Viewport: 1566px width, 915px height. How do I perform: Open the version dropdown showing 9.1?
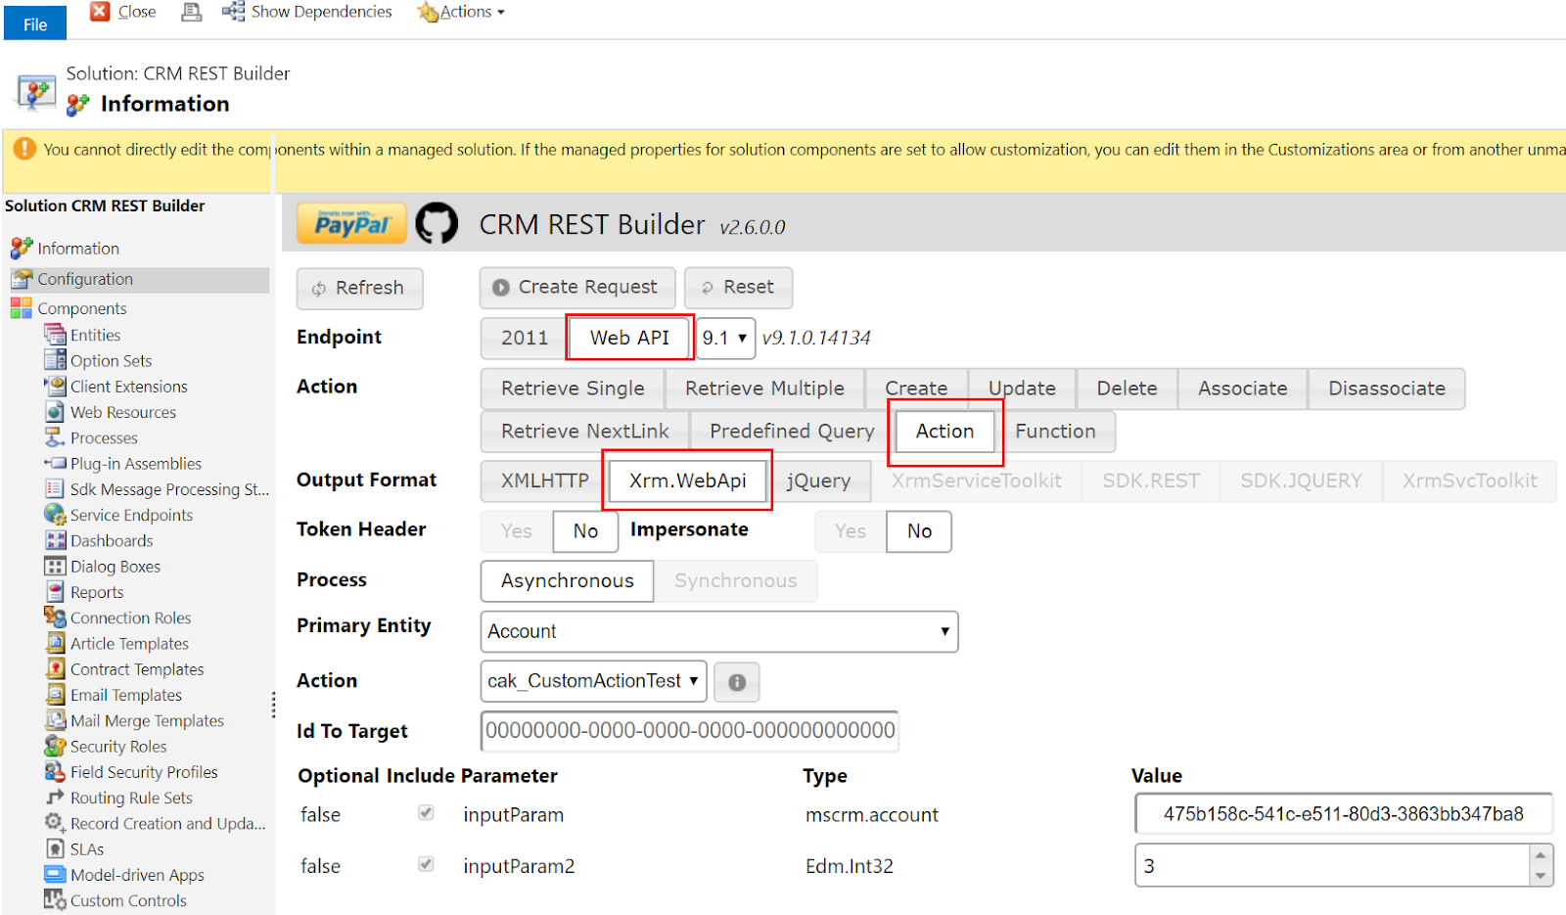pyautogui.click(x=725, y=338)
